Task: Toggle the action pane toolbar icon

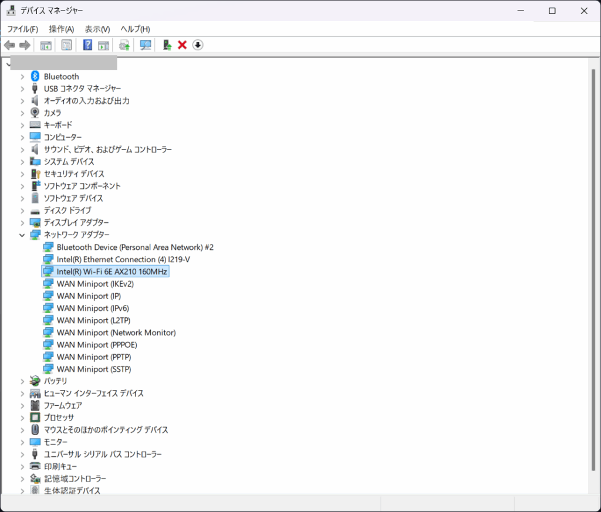Action: pos(103,45)
